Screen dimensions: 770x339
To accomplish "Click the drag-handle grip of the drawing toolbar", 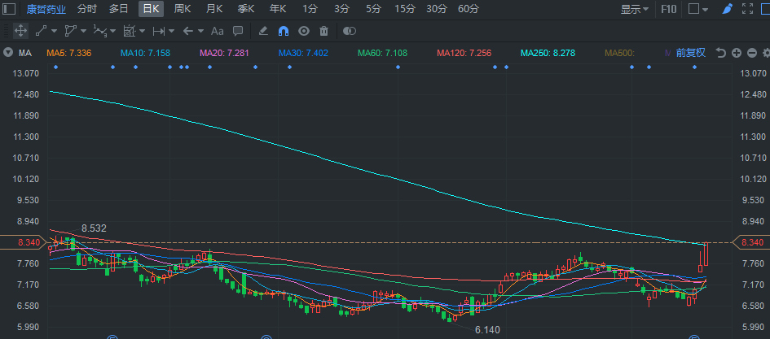I will tap(6, 31).
